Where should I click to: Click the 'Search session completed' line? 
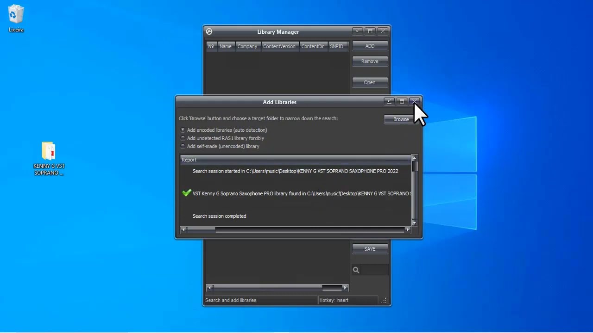(219, 216)
